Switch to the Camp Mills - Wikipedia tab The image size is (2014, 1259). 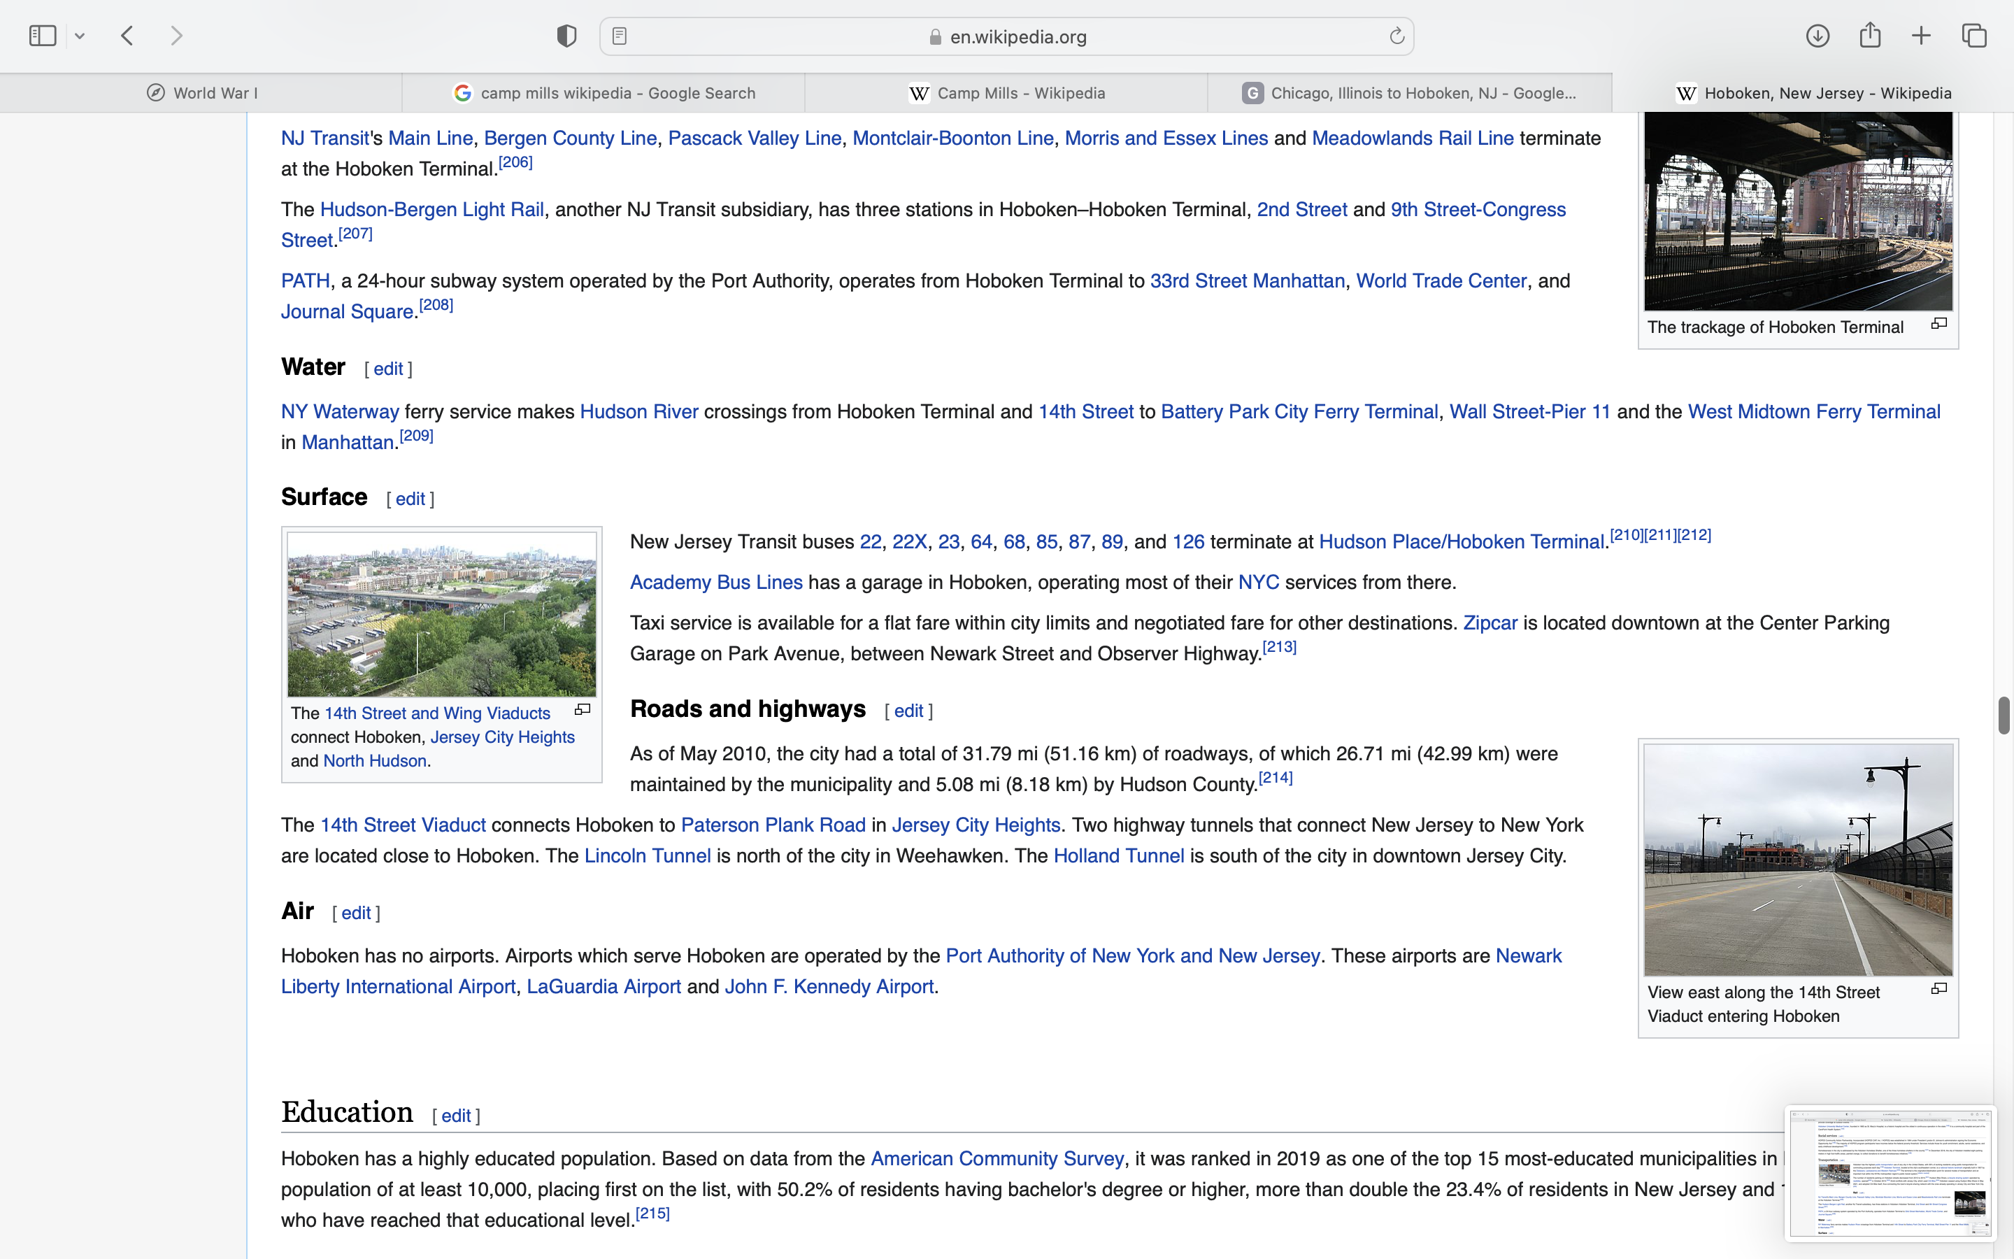tap(1006, 93)
